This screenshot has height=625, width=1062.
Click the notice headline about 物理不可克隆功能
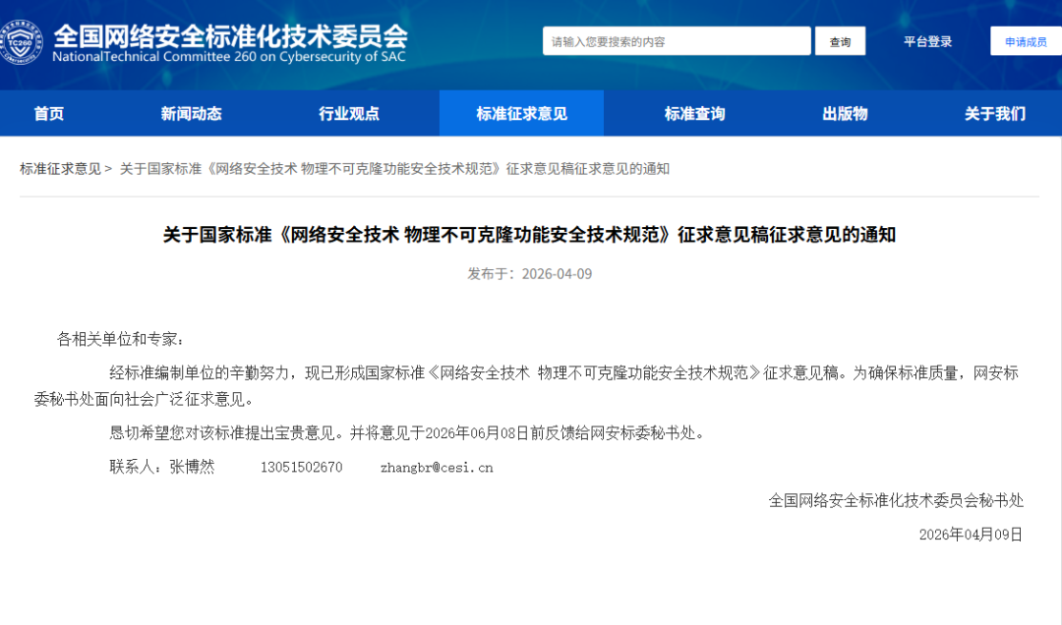531,234
